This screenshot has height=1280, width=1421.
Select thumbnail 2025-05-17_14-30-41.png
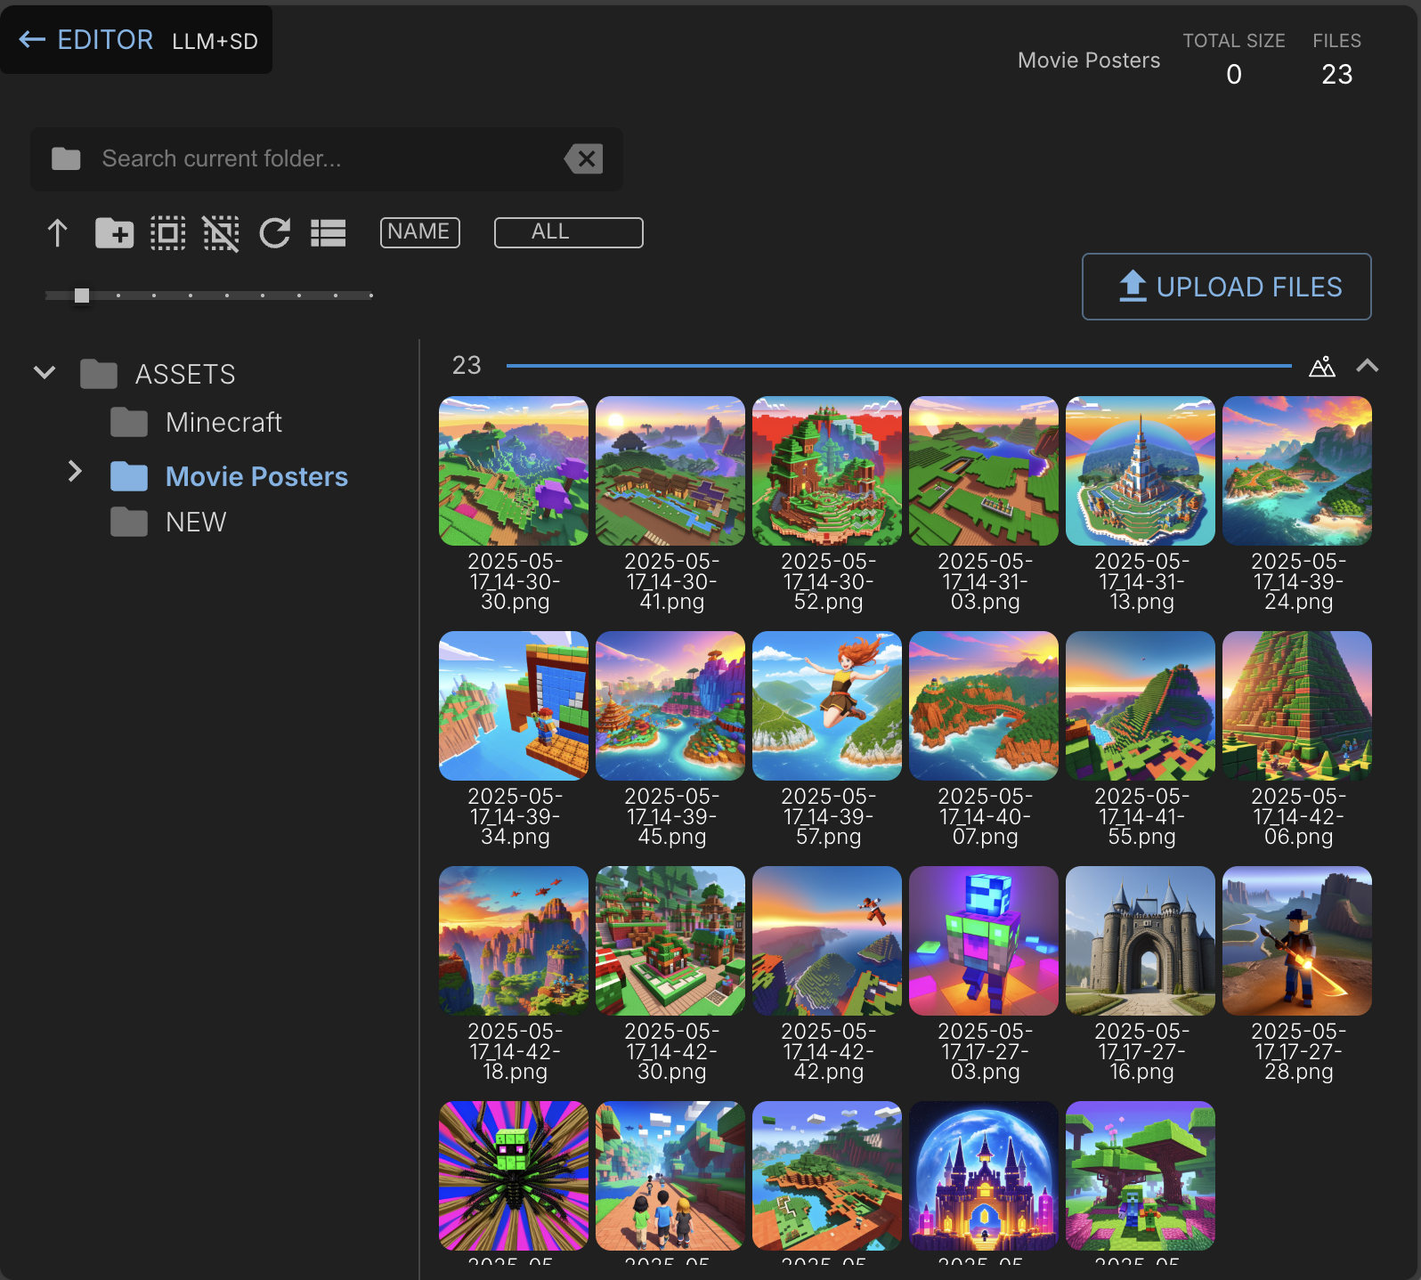(670, 471)
